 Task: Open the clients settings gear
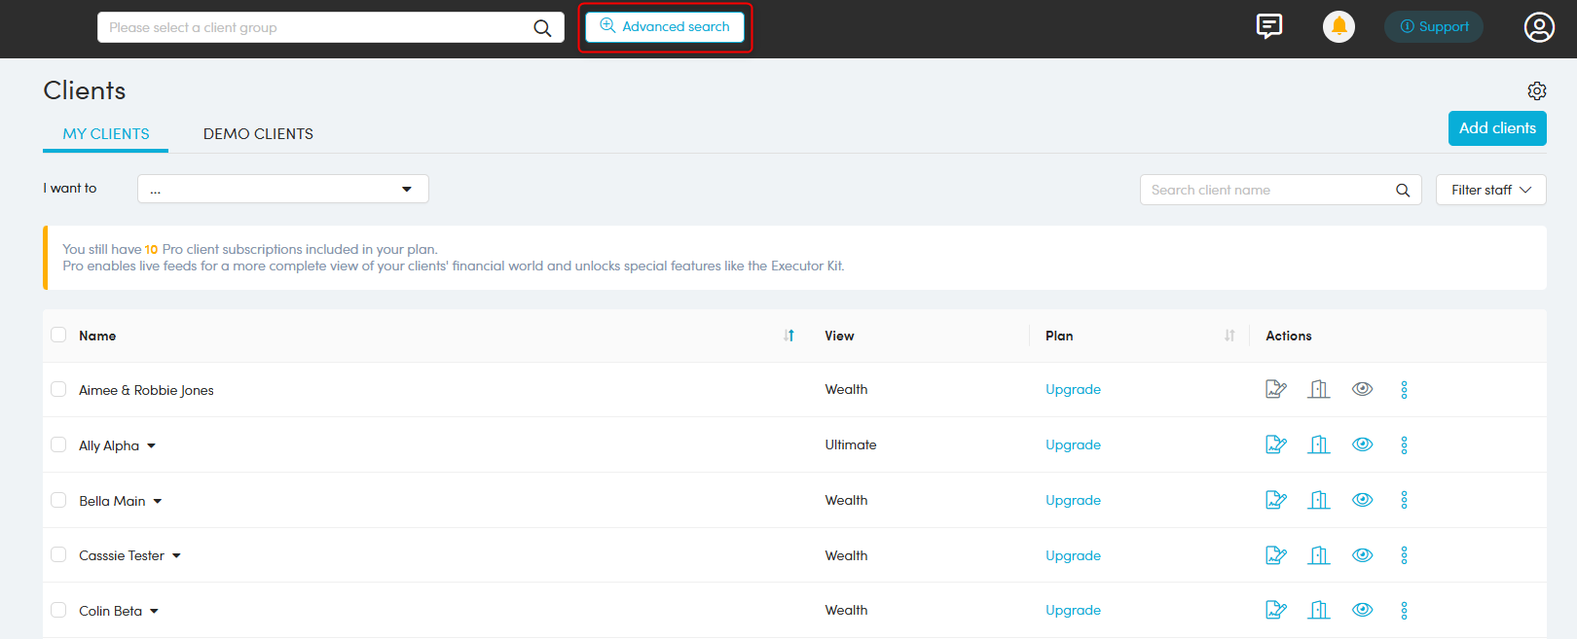tap(1536, 90)
